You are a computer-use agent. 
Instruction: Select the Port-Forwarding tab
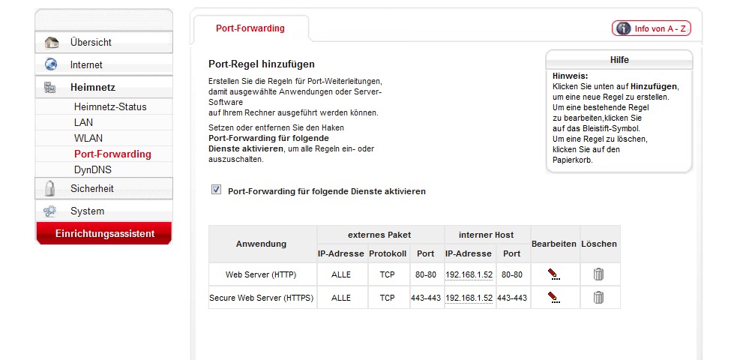click(250, 28)
